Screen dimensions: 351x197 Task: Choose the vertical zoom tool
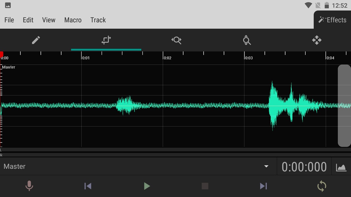[x=246, y=40]
